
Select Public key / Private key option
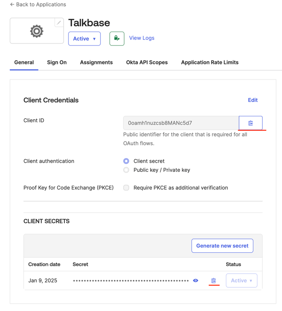pyautogui.click(x=126, y=170)
